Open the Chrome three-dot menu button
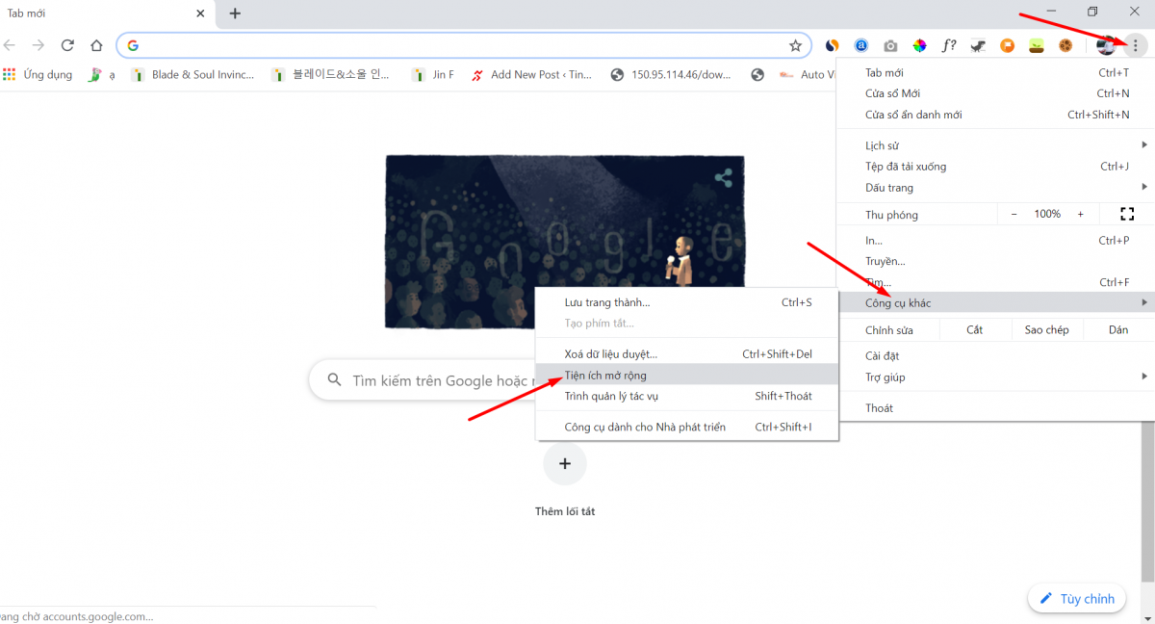This screenshot has width=1155, height=624. (1135, 45)
